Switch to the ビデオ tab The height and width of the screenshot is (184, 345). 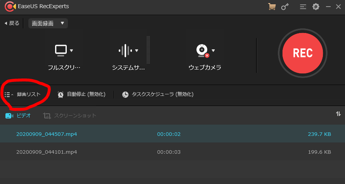pos(18,116)
